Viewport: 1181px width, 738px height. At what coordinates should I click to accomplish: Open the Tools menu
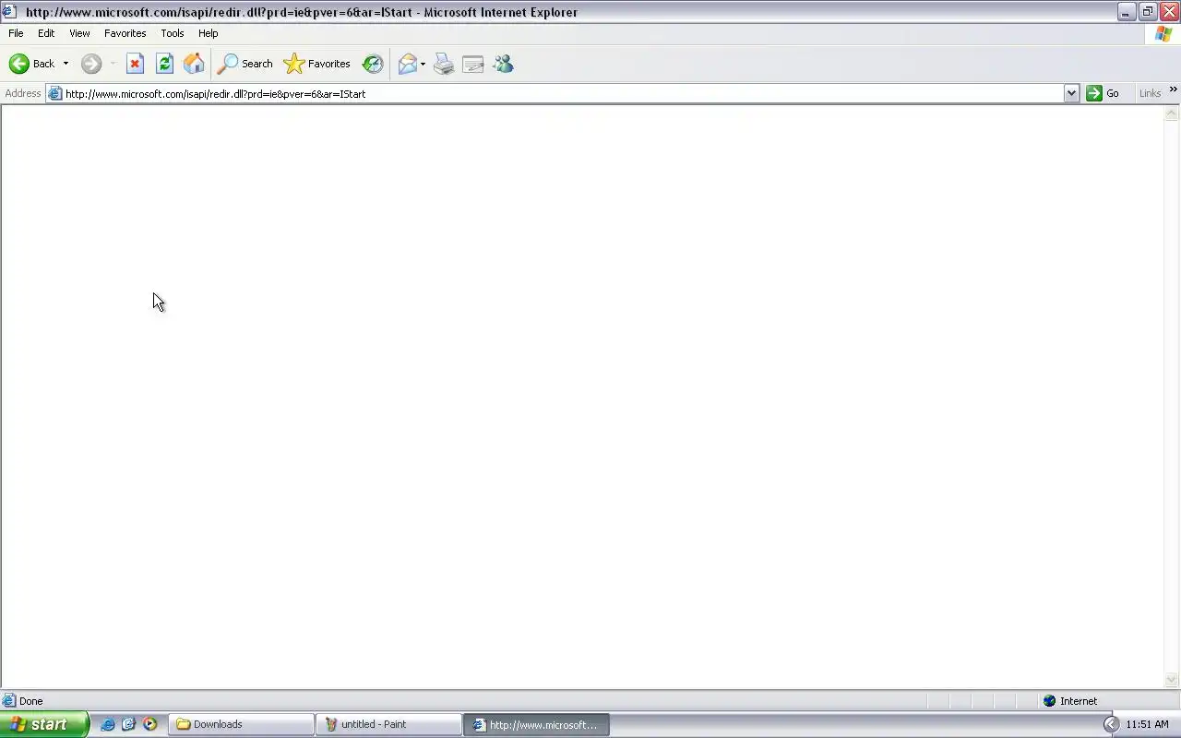pos(173,33)
